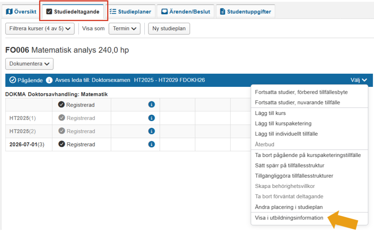
Task: Click the check icon in 2026-07-01(3) row
Action: (62, 144)
